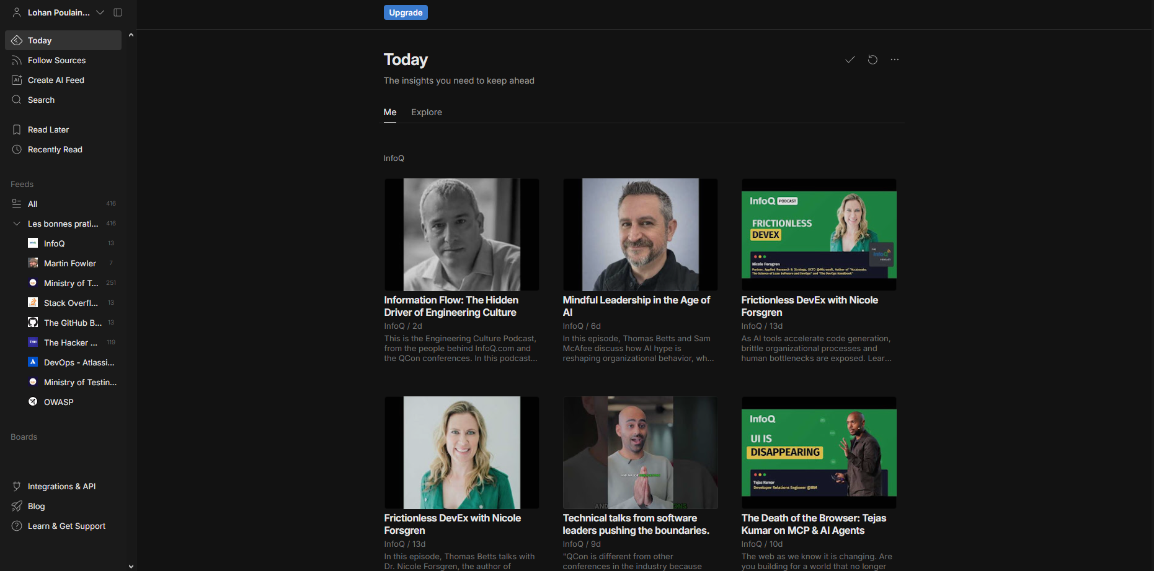Viewport: 1154px width, 571px height.
Task: Open the Today feed icon
Action: pyautogui.click(x=16, y=40)
